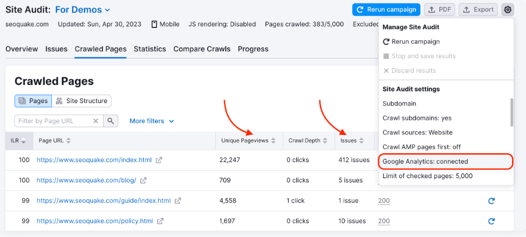Click the 22,247 unique pageviews value
Screen dimensions: 526x237
230,160
